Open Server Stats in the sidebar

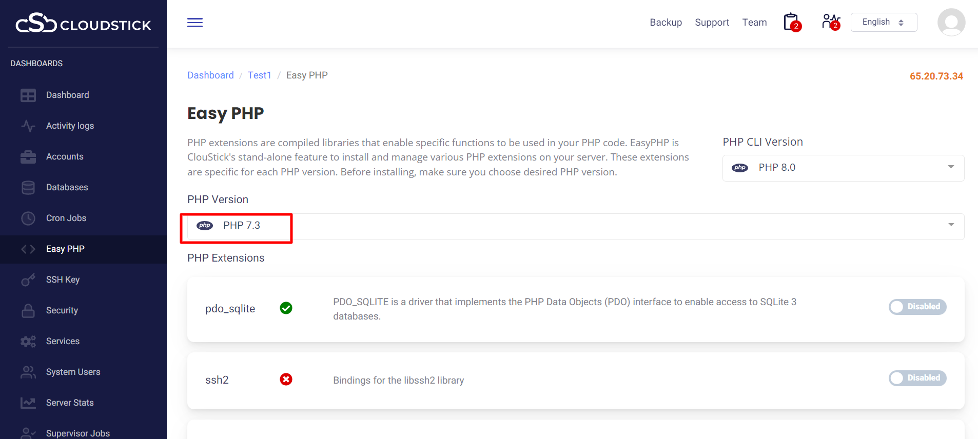click(70, 403)
